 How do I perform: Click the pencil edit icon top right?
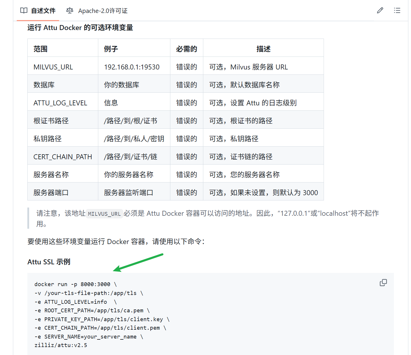coord(380,10)
